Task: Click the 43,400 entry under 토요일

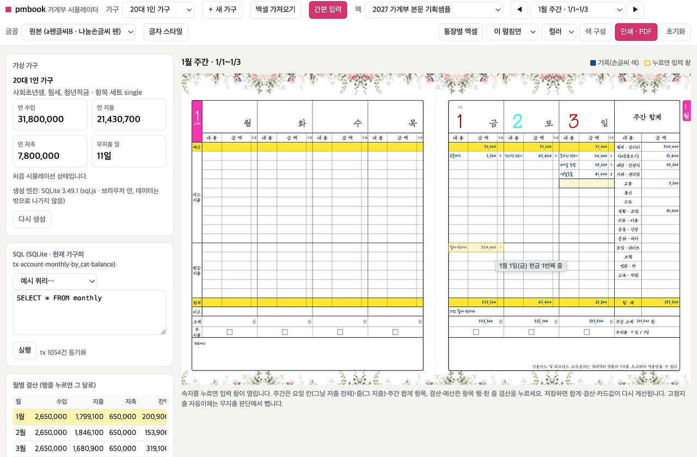Action: [x=531, y=156]
